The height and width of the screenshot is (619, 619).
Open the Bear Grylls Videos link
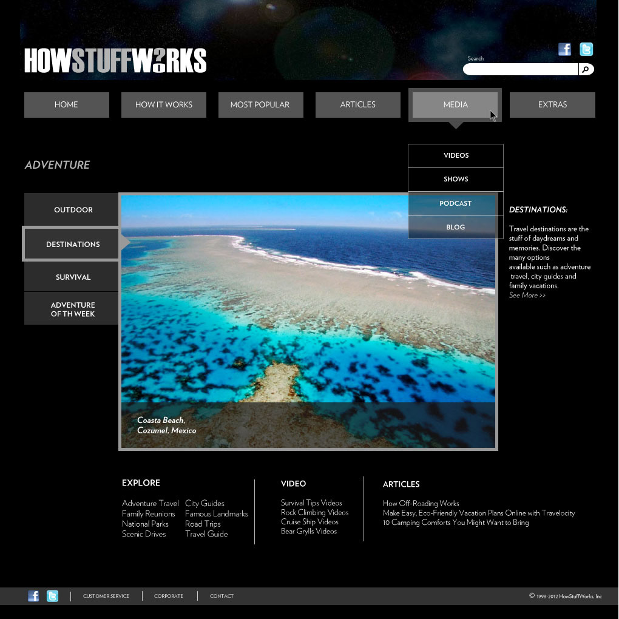tap(309, 531)
